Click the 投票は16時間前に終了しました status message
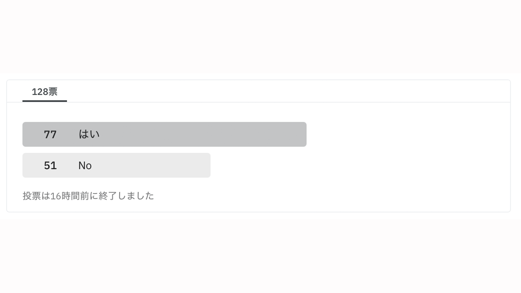521x293 pixels. click(x=88, y=196)
